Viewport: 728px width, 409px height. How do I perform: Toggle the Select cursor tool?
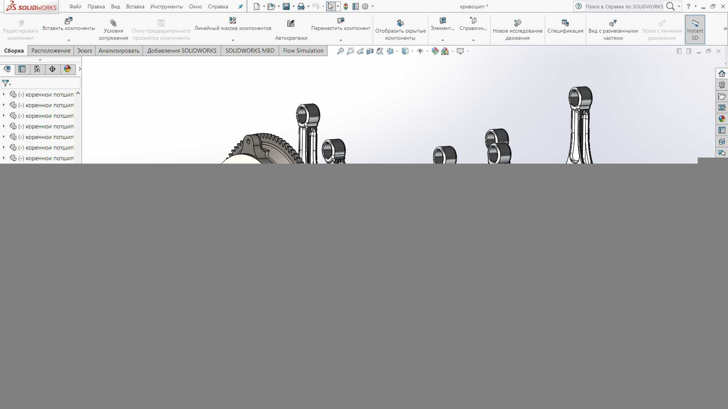click(x=330, y=6)
